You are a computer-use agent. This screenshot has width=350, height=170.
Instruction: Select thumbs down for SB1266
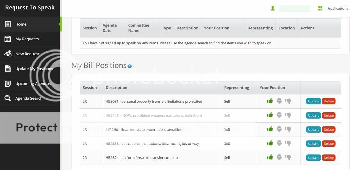pos(288,129)
